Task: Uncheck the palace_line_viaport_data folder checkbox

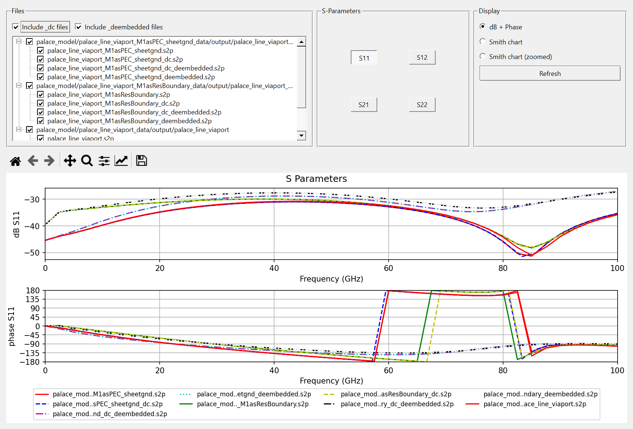Action: pos(30,130)
